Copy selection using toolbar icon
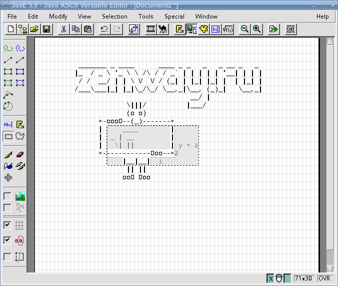 pyautogui.click(x=75, y=29)
